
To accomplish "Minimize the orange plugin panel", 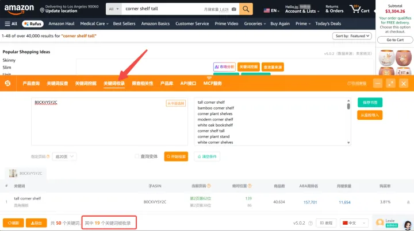I will (x=378, y=84).
